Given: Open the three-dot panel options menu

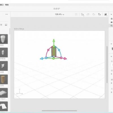Looking at the screenshot, I should tap(6, 14).
